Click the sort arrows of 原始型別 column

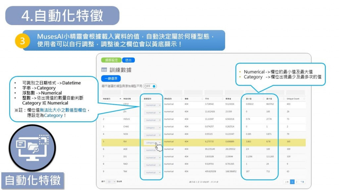click(x=182, y=99)
